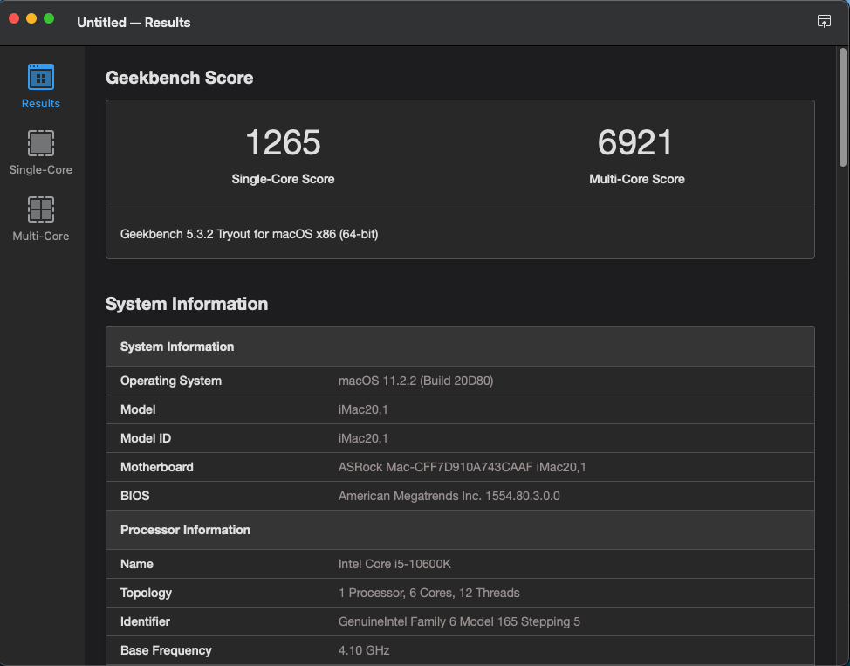Click the 4.10 GHz frequency value
Image resolution: width=850 pixels, height=666 pixels.
point(364,650)
